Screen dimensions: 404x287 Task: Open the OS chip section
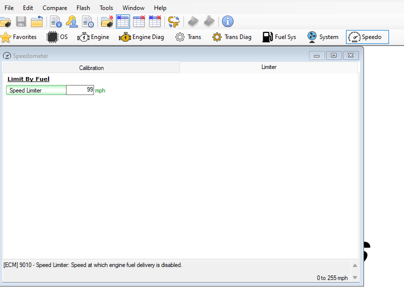pyautogui.click(x=57, y=37)
